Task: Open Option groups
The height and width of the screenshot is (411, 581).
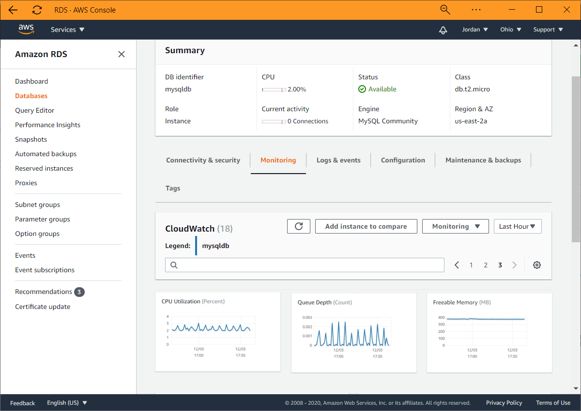Action: (x=37, y=234)
